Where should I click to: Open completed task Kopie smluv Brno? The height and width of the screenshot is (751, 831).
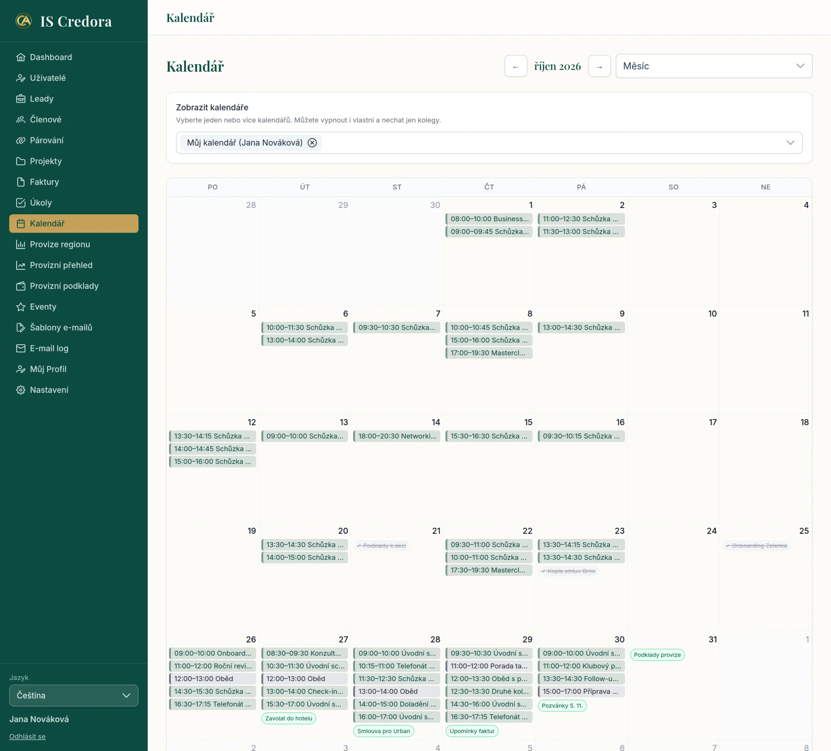click(568, 571)
